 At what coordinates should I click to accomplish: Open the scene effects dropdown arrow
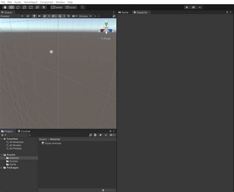click(x=49, y=16)
